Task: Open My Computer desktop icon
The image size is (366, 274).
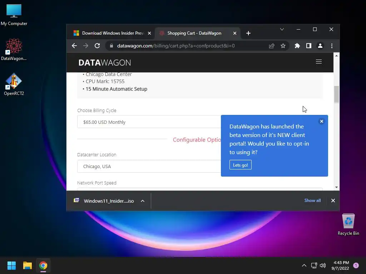Action: (x=14, y=15)
